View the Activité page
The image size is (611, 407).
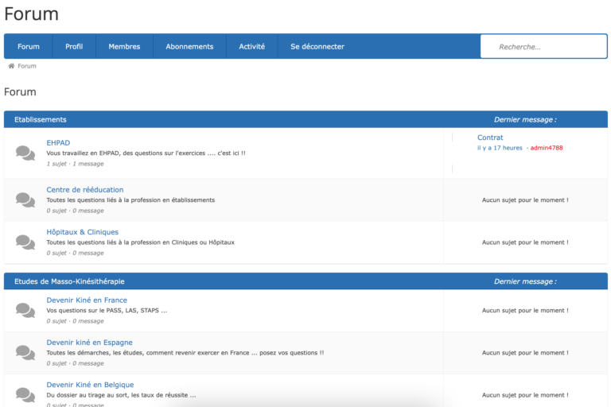(x=251, y=46)
